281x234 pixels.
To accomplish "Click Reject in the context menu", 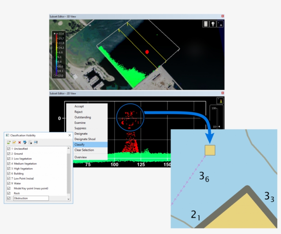I will click(x=78, y=112).
